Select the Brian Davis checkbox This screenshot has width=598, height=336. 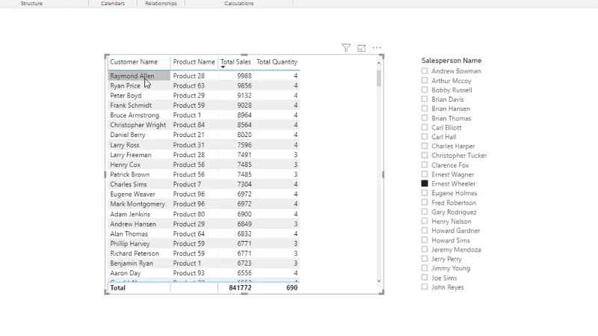[x=425, y=100]
